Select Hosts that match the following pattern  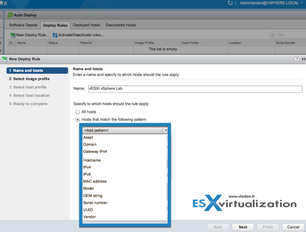(78, 120)
